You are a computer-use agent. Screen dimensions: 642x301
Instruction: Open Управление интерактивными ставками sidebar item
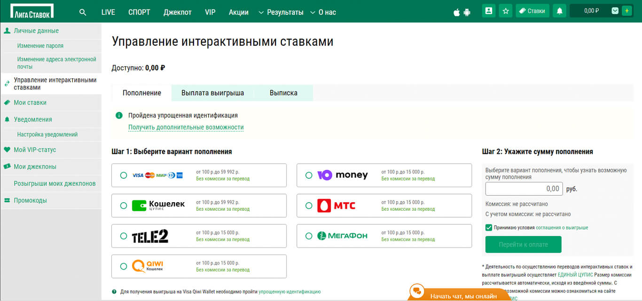click(x=51, y=84)
